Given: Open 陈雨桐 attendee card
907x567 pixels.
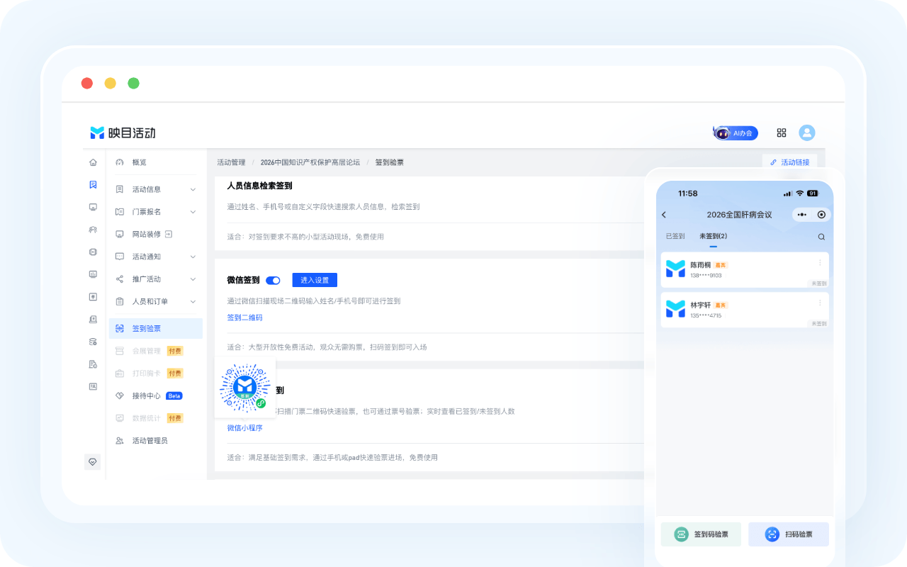Looking at the screenshot, I should point(745,270).
